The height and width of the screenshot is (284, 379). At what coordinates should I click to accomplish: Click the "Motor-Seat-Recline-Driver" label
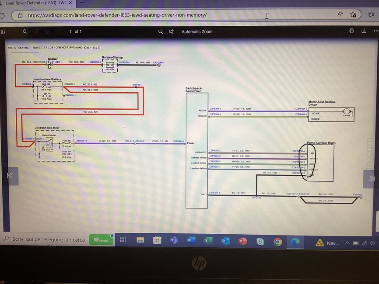pos(322,103)
